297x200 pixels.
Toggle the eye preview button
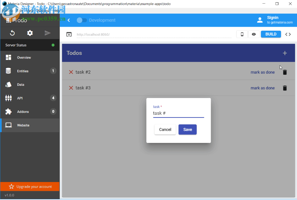click(x=254, y=34)
